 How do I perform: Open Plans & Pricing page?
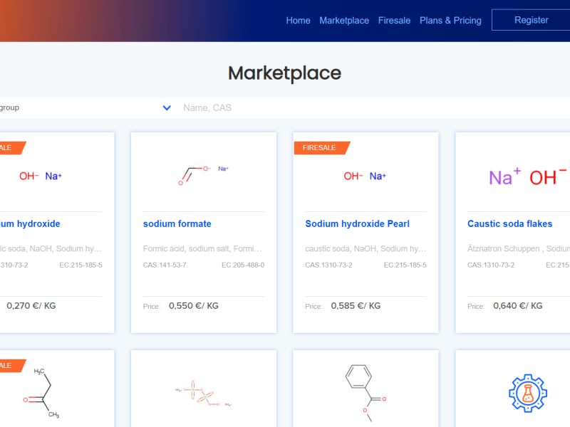[450, 21]
